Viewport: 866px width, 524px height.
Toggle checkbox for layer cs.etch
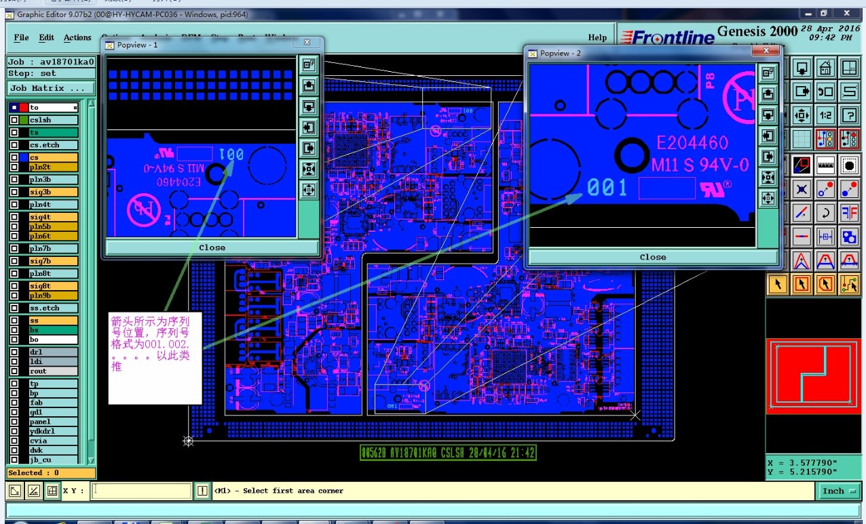[x=14, y=145]
